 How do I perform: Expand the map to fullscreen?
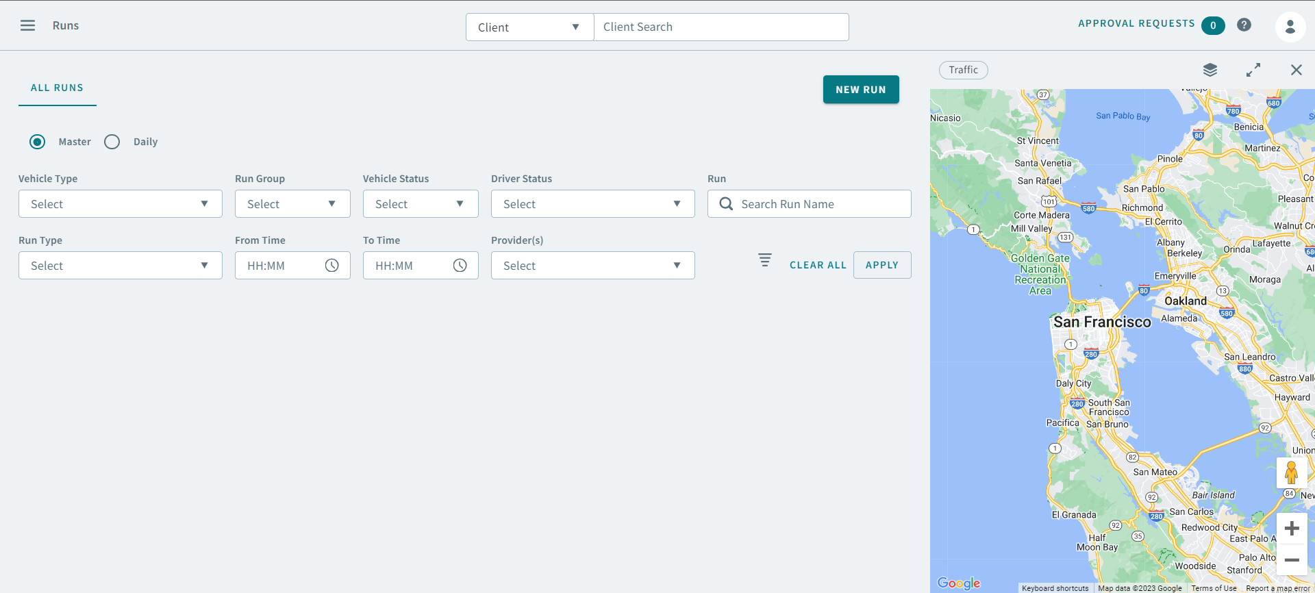coord(1253,70)
